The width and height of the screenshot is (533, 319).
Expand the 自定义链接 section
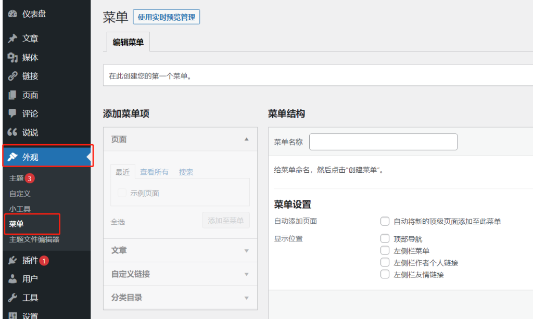247,274
